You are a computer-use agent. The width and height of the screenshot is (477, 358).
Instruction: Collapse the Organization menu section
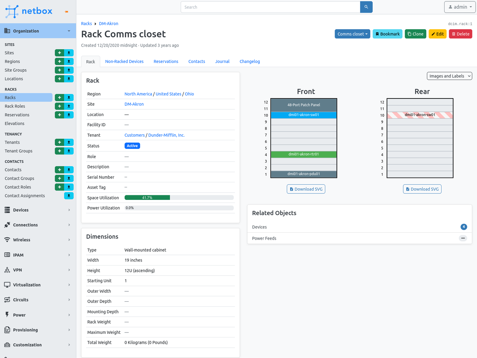38,31
